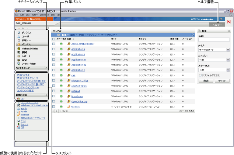The image size is (234, 155).
Task: Click the icon beside LRF in frequently used
Action: 18,99
